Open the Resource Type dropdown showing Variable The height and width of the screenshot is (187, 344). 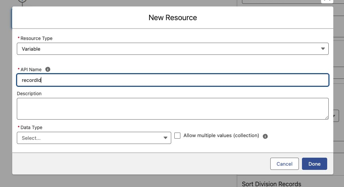pos(172,49)
